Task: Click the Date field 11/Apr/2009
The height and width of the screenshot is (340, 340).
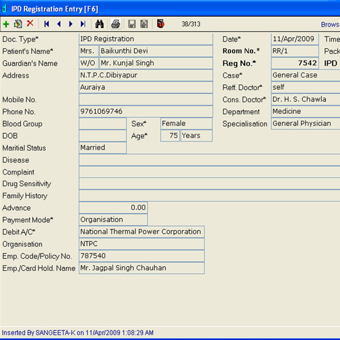Action: [295, 39]
